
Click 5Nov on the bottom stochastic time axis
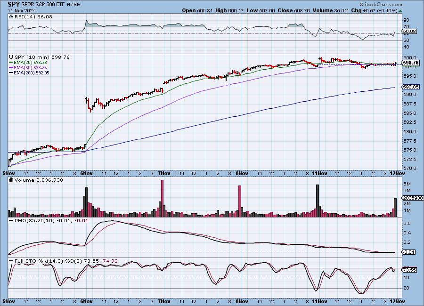8,301
